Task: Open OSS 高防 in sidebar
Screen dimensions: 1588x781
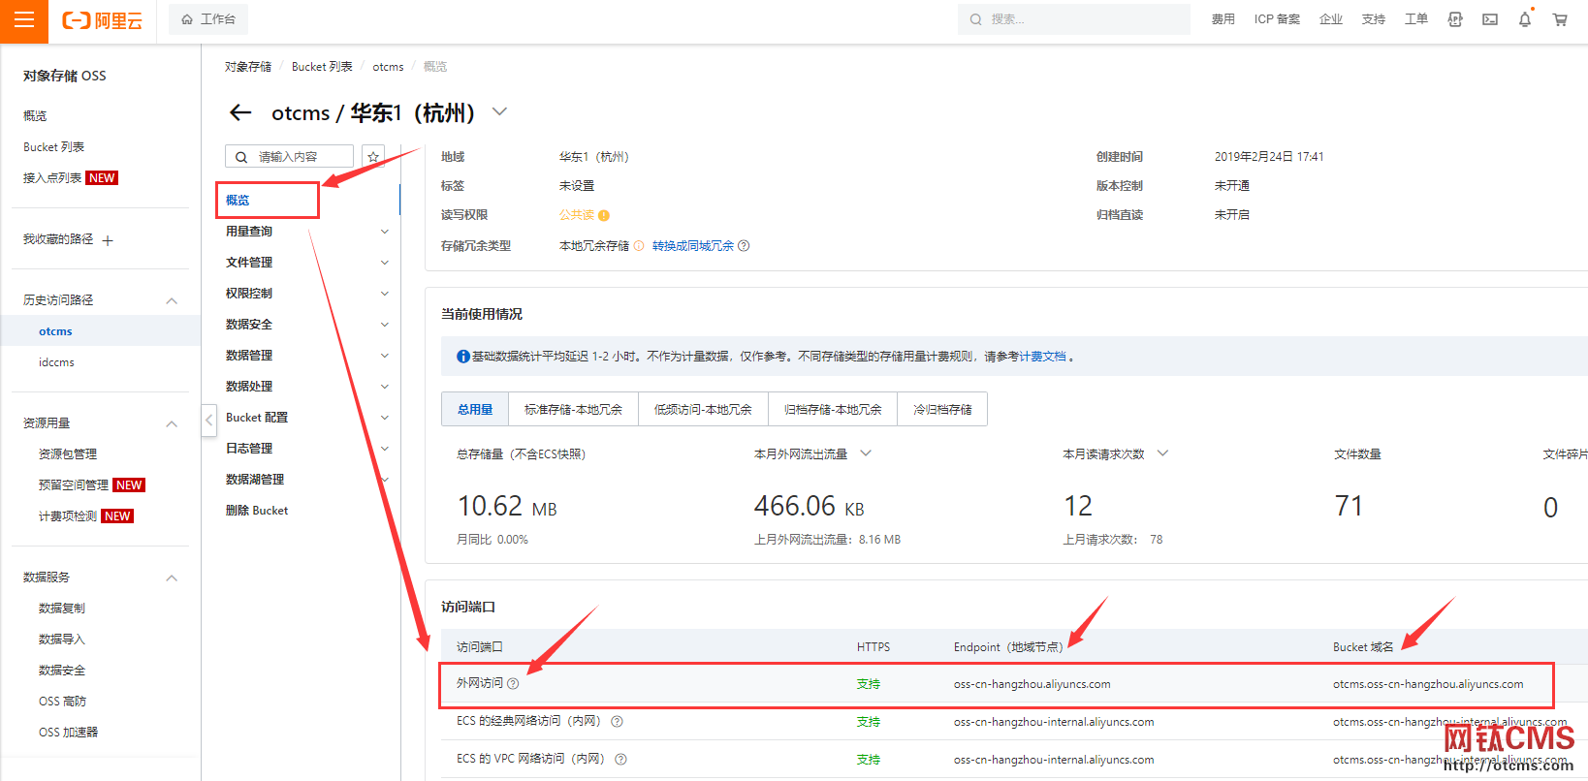Action: tap(62, 701)
